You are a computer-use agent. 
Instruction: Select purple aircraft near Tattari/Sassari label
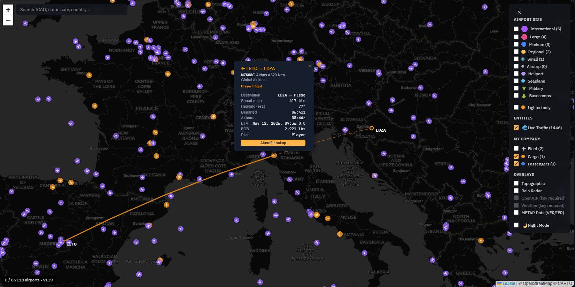point(268,233)
